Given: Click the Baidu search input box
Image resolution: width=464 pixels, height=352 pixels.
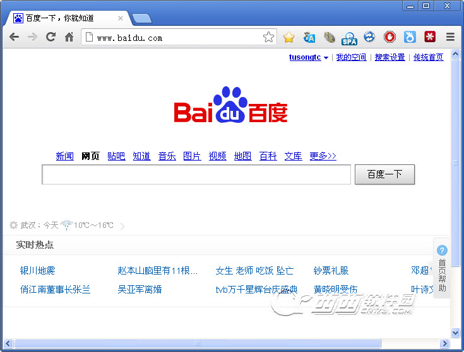Looking at the screenshot, I should 196,174.
